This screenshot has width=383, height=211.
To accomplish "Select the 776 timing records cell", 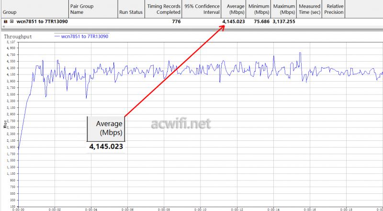I will 174,21.
